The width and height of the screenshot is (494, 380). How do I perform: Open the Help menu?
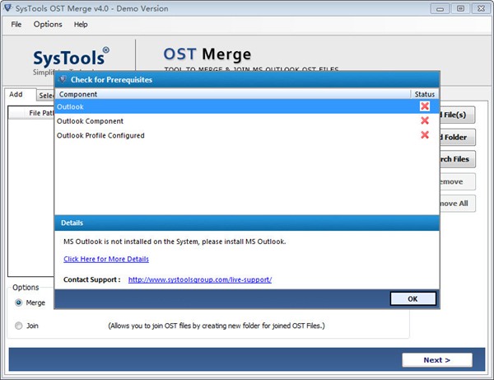(81, 25)
